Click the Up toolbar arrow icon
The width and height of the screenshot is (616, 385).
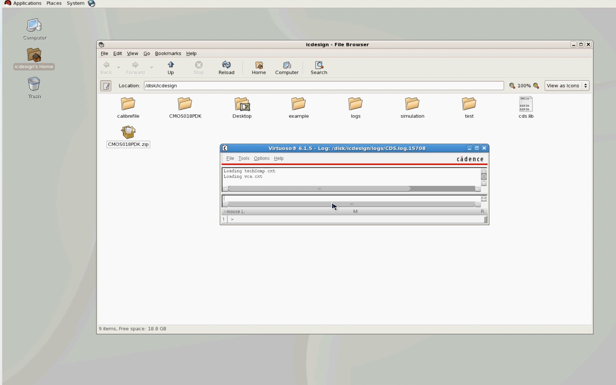[x=171, y=65]
